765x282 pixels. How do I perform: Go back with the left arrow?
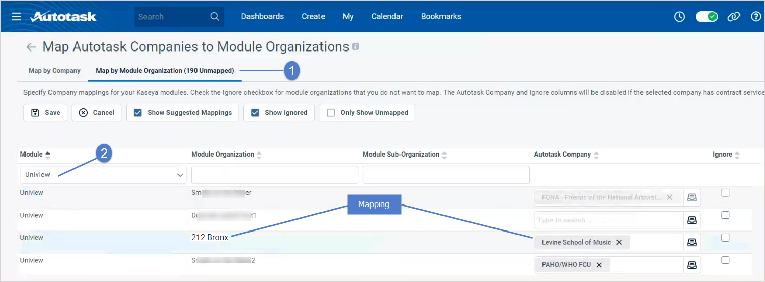pyautogui.click(x=31, y=47)
